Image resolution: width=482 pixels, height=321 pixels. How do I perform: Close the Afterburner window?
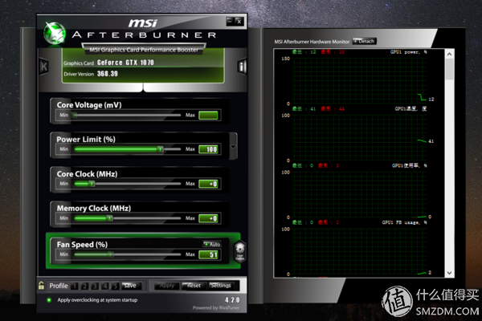pyautogui.click(x=239, y=22)
